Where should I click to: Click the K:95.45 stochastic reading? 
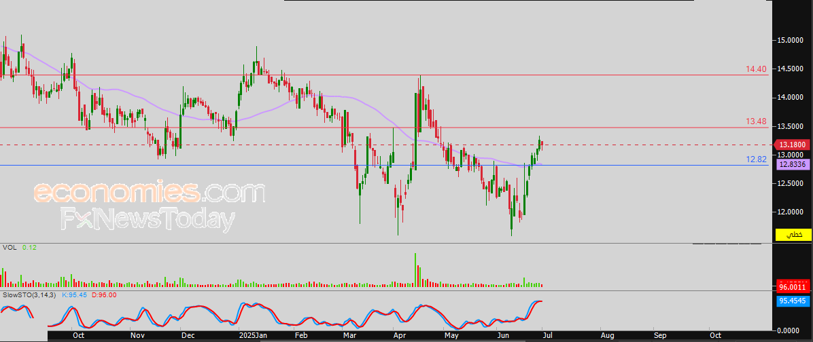(x=75, y=295)
